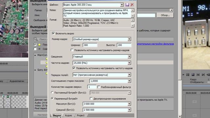Enable 'Двухпроходное кодирование' checkbox
This screenshot has height=118, width=210.
(x=91, y=99)
